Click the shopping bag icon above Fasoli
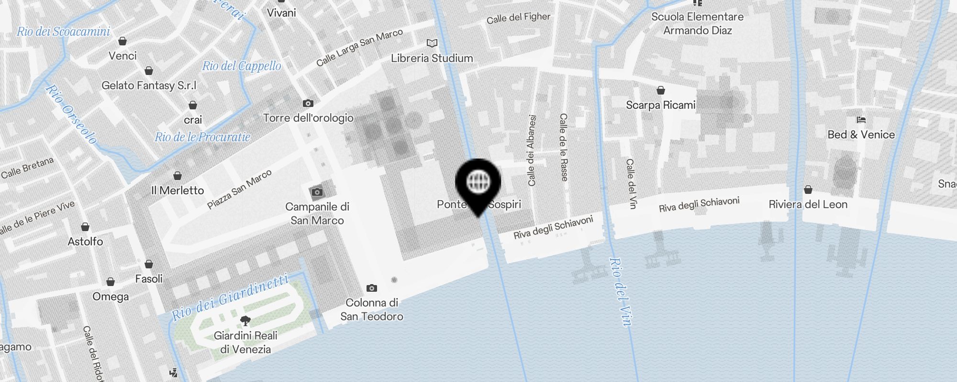The width and height of the screenshot is (957, 382). coord(149,264)
